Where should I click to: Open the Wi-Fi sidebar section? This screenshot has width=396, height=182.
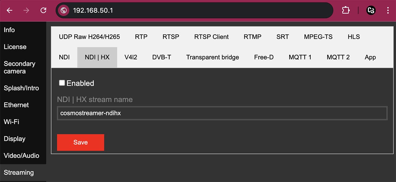click(11, 122)
